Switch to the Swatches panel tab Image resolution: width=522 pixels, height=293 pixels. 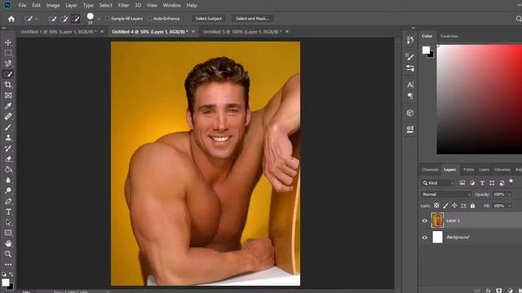point(449,36)
